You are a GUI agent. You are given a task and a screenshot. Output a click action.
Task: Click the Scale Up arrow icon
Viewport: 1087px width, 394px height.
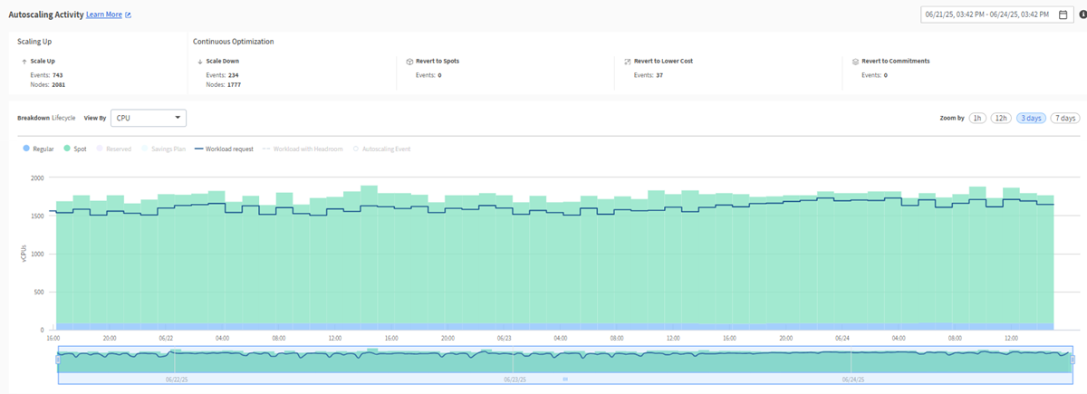(24, 62)
